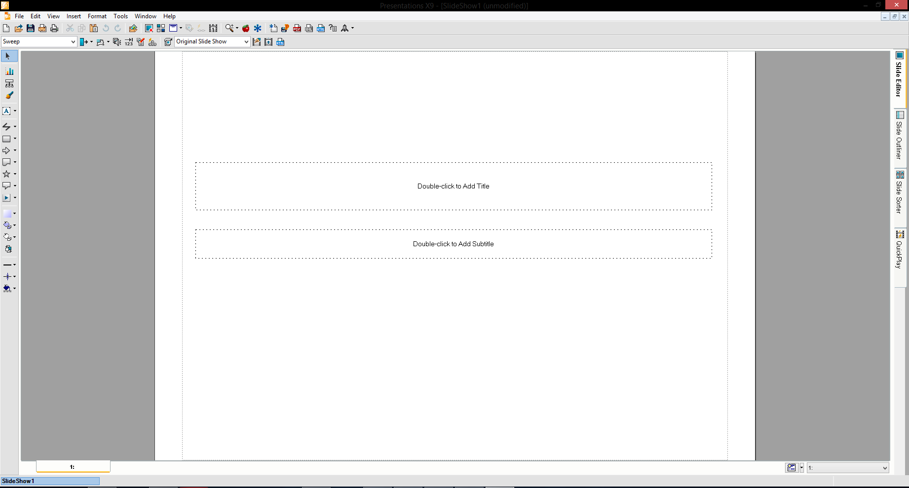Click the Publish to HTML icon in top toolbar

tap(321, 29)
